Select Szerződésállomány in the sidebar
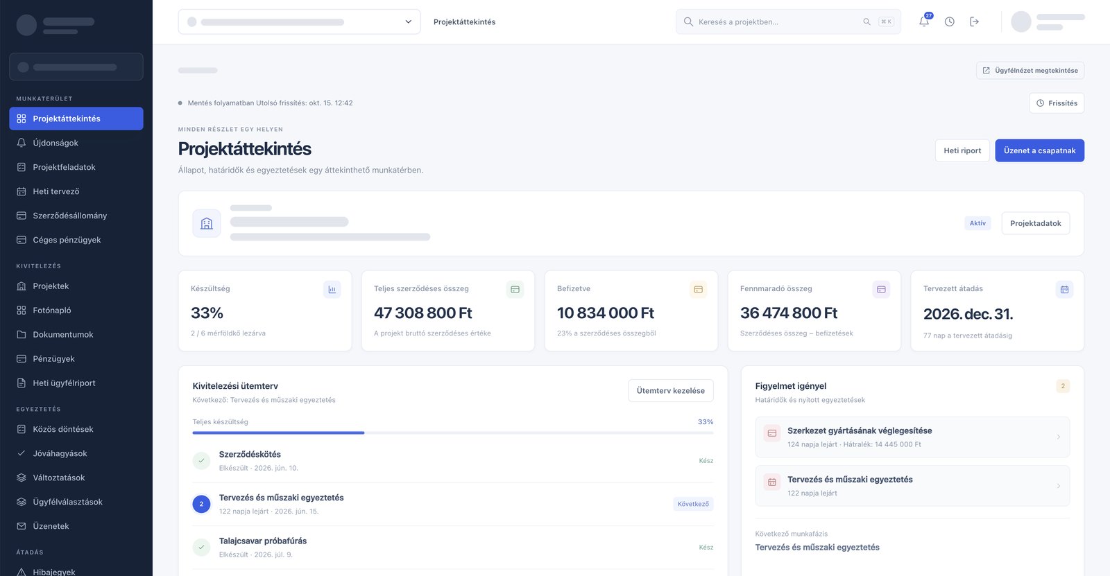 pyautogui.click(x=76, y=216)
